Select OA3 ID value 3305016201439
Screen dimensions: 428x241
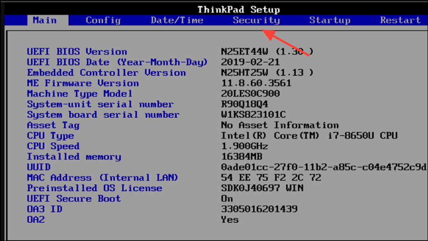point(259,209)
